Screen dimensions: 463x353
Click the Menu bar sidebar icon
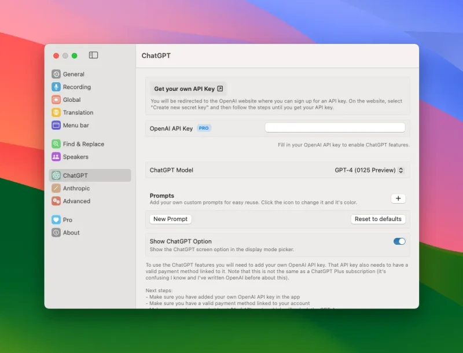point(57,126)
